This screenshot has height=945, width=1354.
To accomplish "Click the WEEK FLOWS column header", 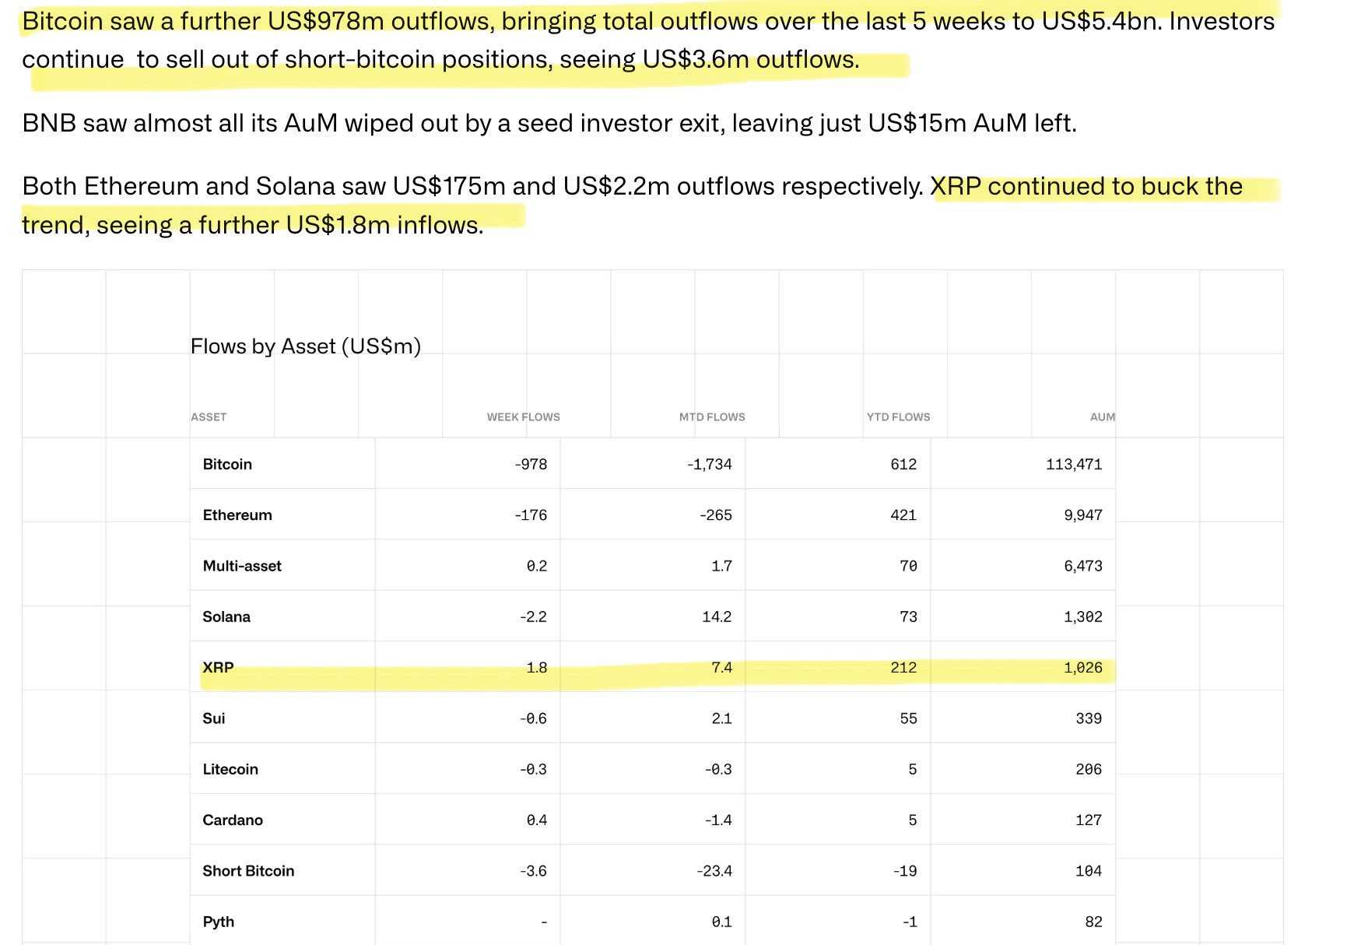I will coord(524,417).
